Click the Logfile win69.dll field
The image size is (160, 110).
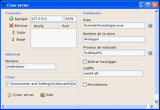(x=113, y=74)
